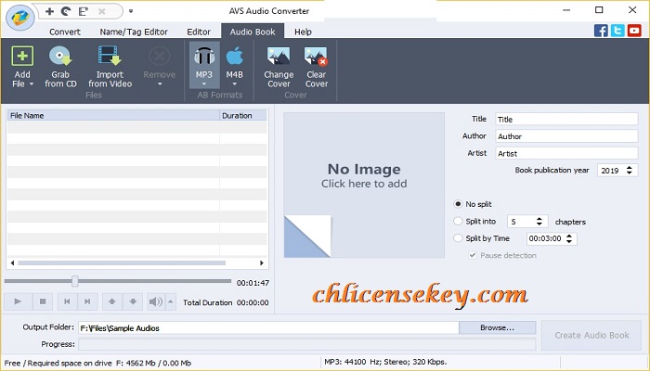Click the grab CD quick access icon
Screen dimensions: 650x371
pyautogui.click(x=66, y=11)
